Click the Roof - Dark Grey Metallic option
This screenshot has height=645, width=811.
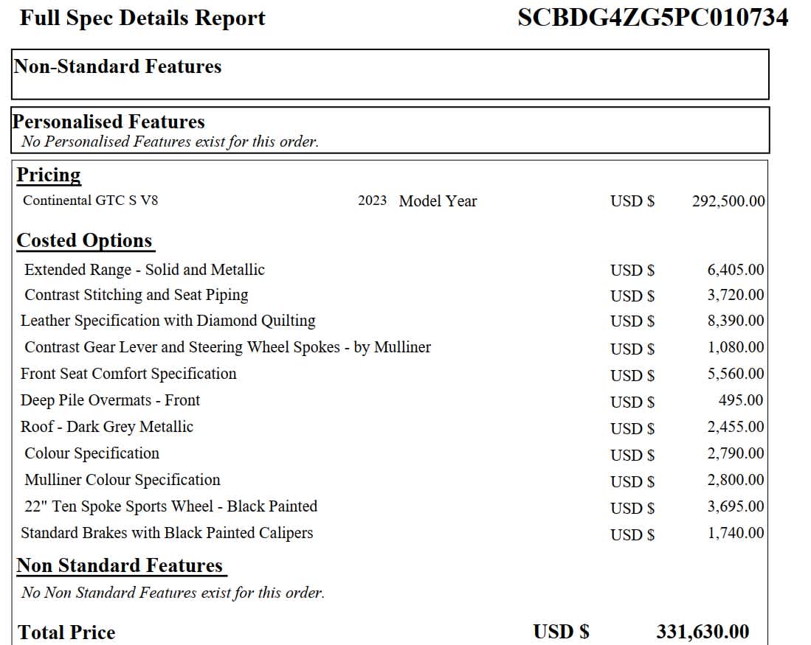[107, 427]
